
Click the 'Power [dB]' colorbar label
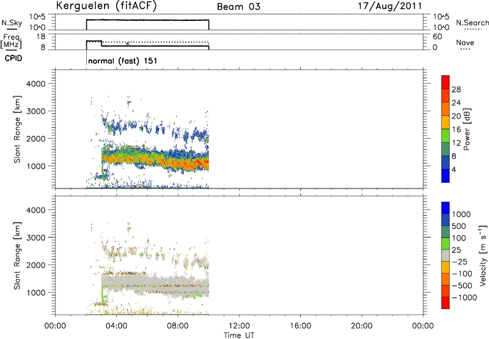click(x=466, y=129)
